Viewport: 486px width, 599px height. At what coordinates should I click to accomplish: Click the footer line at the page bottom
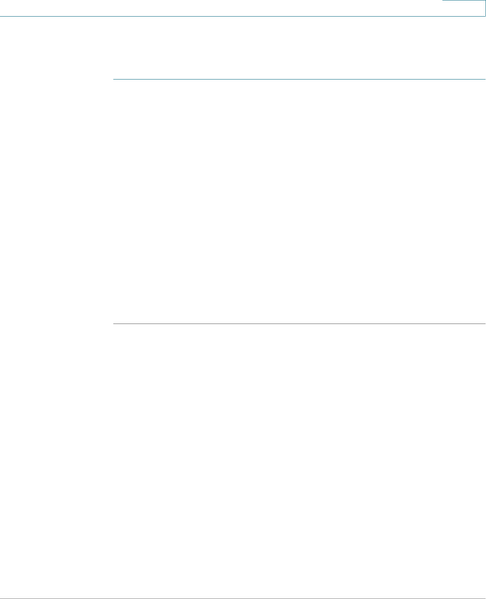click(243, 599)
